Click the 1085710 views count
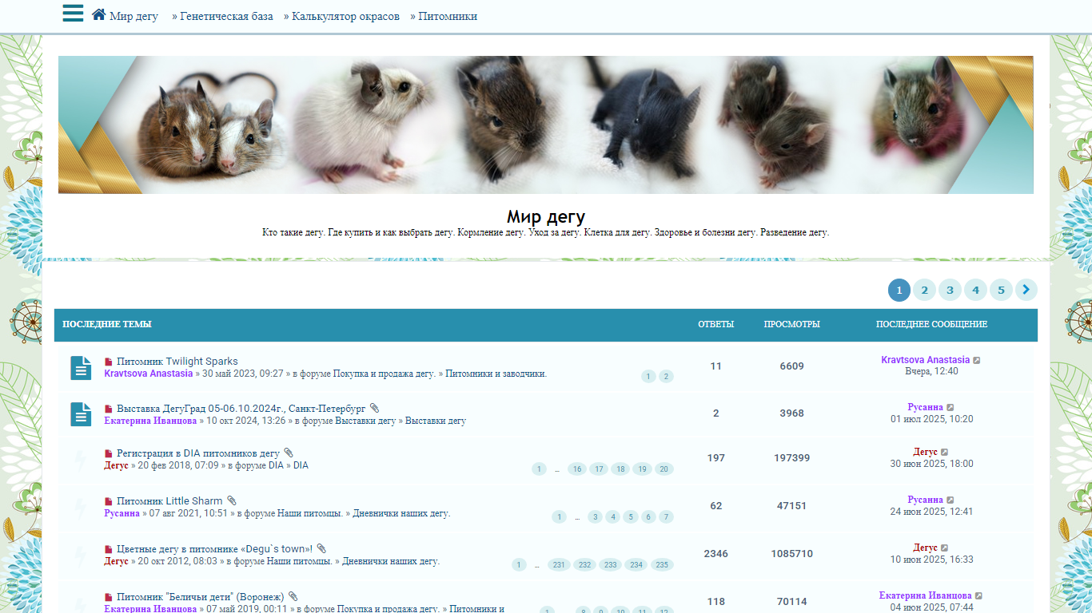 coord(791,554)
